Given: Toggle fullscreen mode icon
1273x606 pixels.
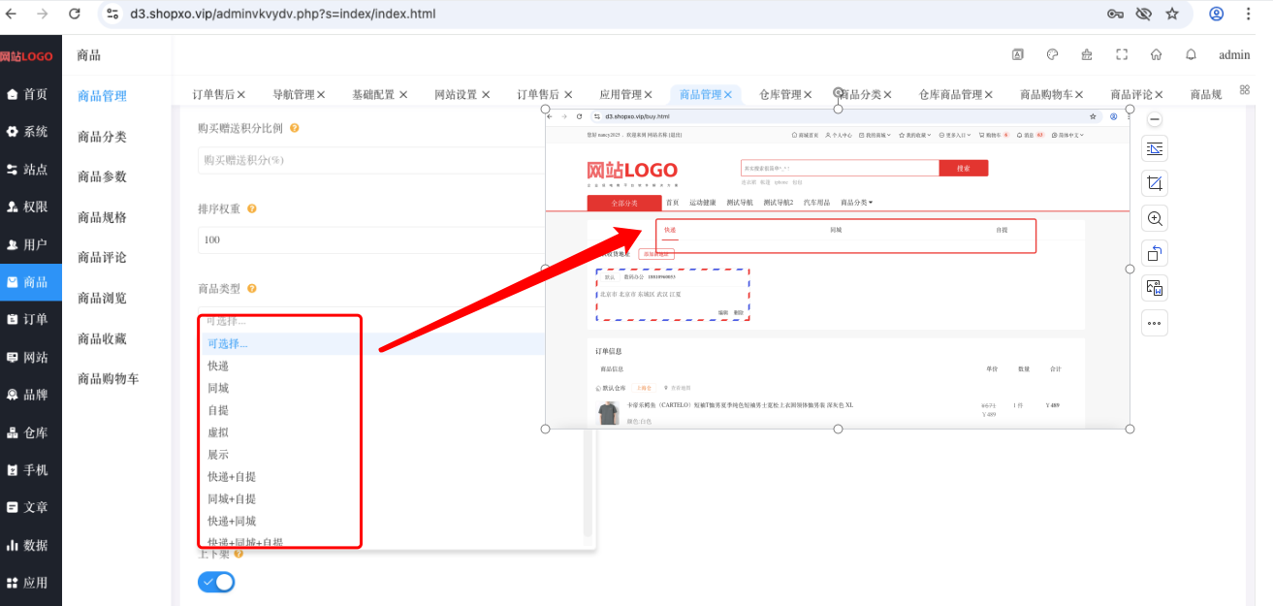Looking at the screenshot, I should click(x=1122, y=55).
